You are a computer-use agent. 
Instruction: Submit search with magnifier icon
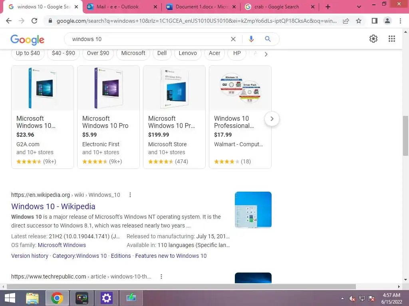[268, 39]
